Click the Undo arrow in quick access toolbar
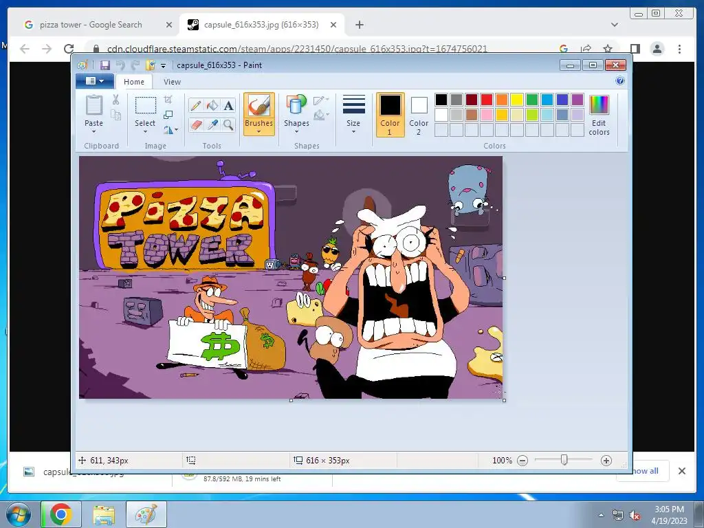This screenshot has width=704, height=528. click(120, 65)
